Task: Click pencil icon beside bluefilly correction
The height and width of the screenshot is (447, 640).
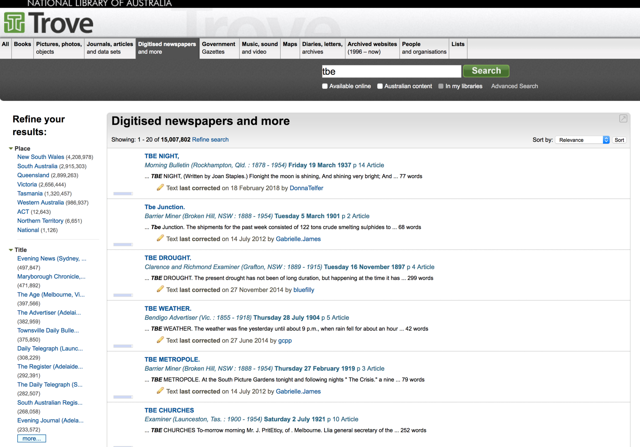Action: click(x=160, y=289)
